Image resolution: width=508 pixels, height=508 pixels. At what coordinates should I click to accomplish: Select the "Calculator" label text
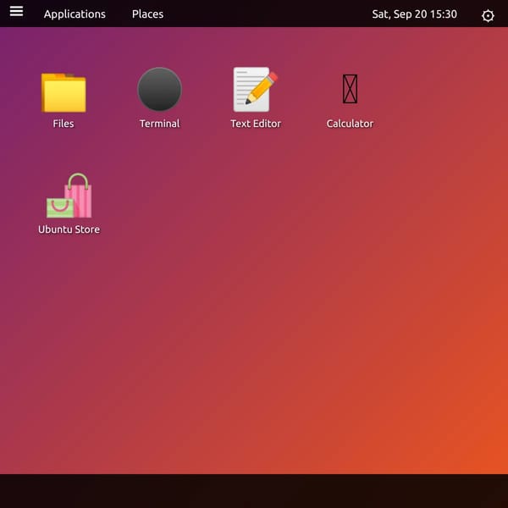point(350,124)
